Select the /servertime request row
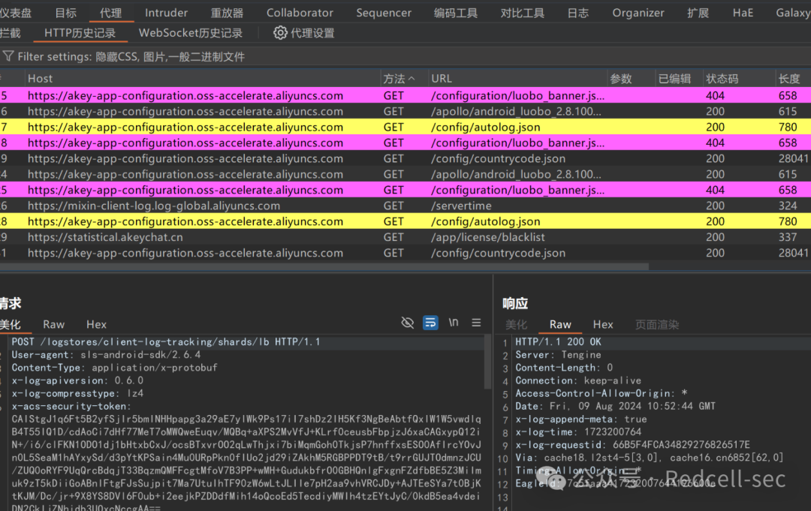 coord(461,206)
